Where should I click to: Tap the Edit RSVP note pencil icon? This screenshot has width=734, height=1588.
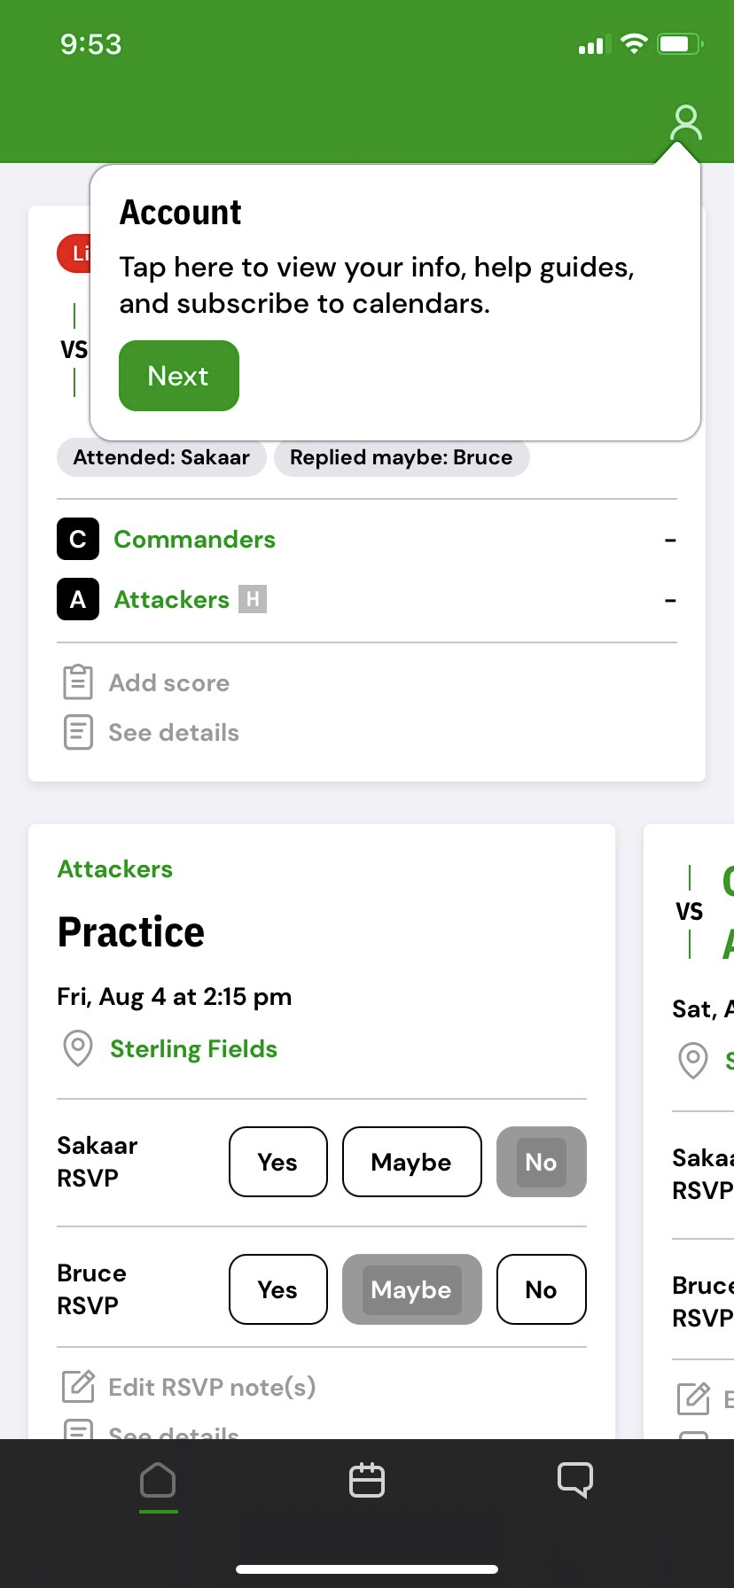[x=78, y=1386]
